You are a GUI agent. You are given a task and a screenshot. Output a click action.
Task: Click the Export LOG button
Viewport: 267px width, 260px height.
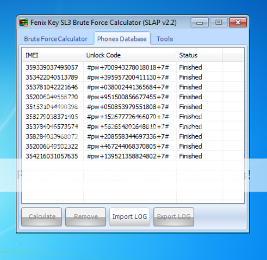[174, 216]
